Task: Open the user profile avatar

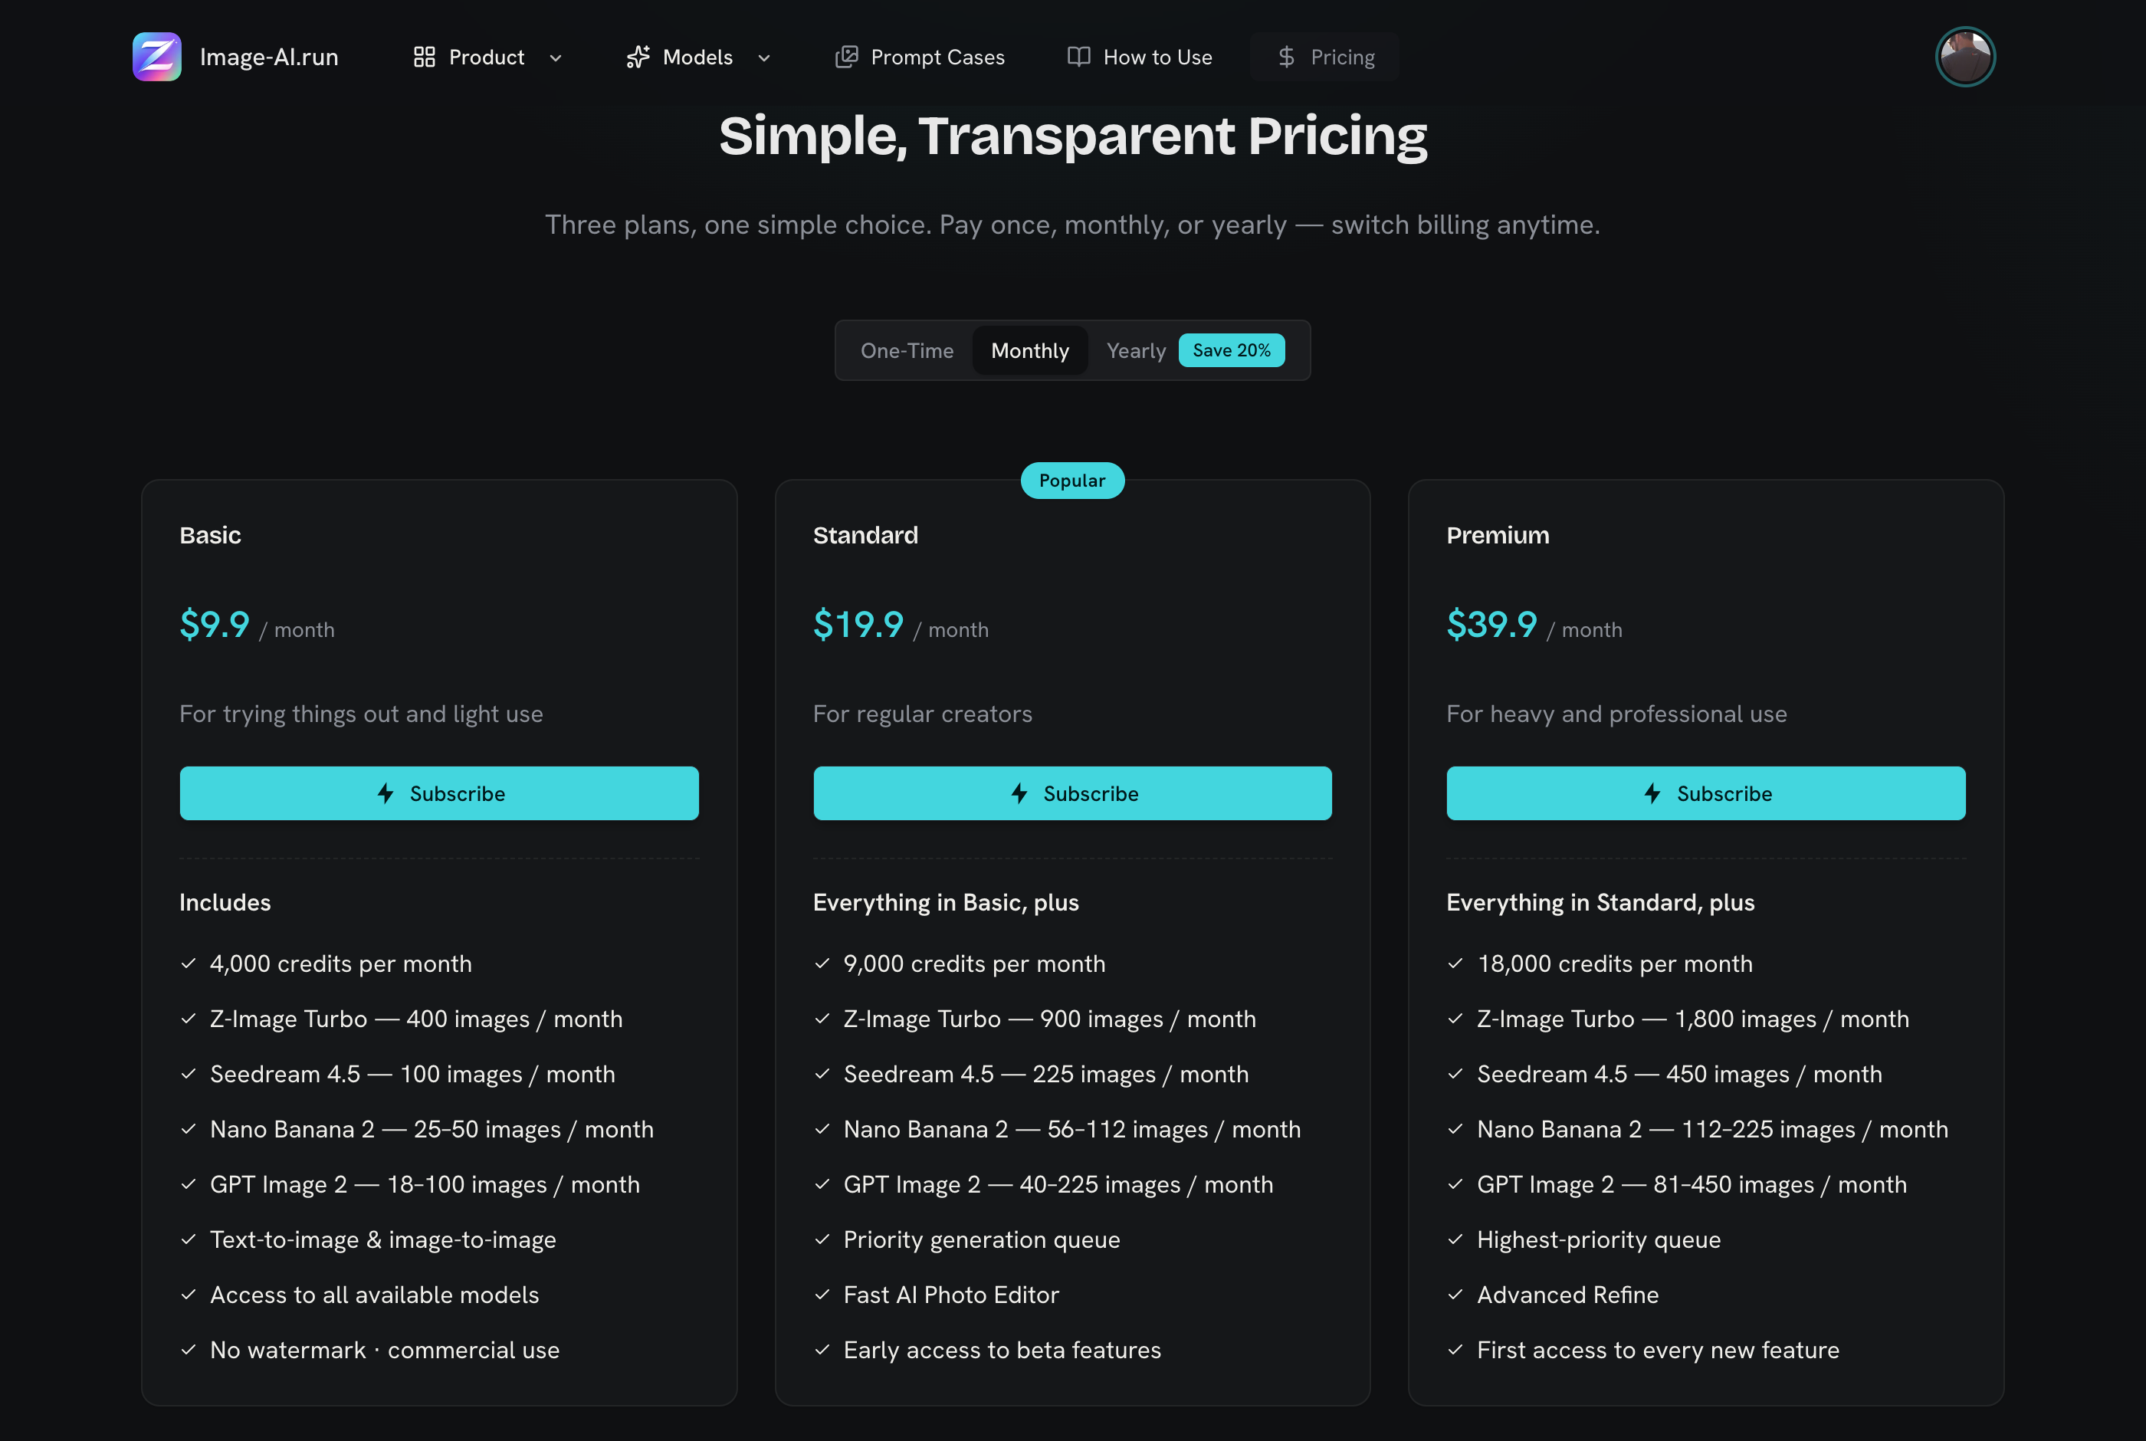Action: tap(1965, 57)
